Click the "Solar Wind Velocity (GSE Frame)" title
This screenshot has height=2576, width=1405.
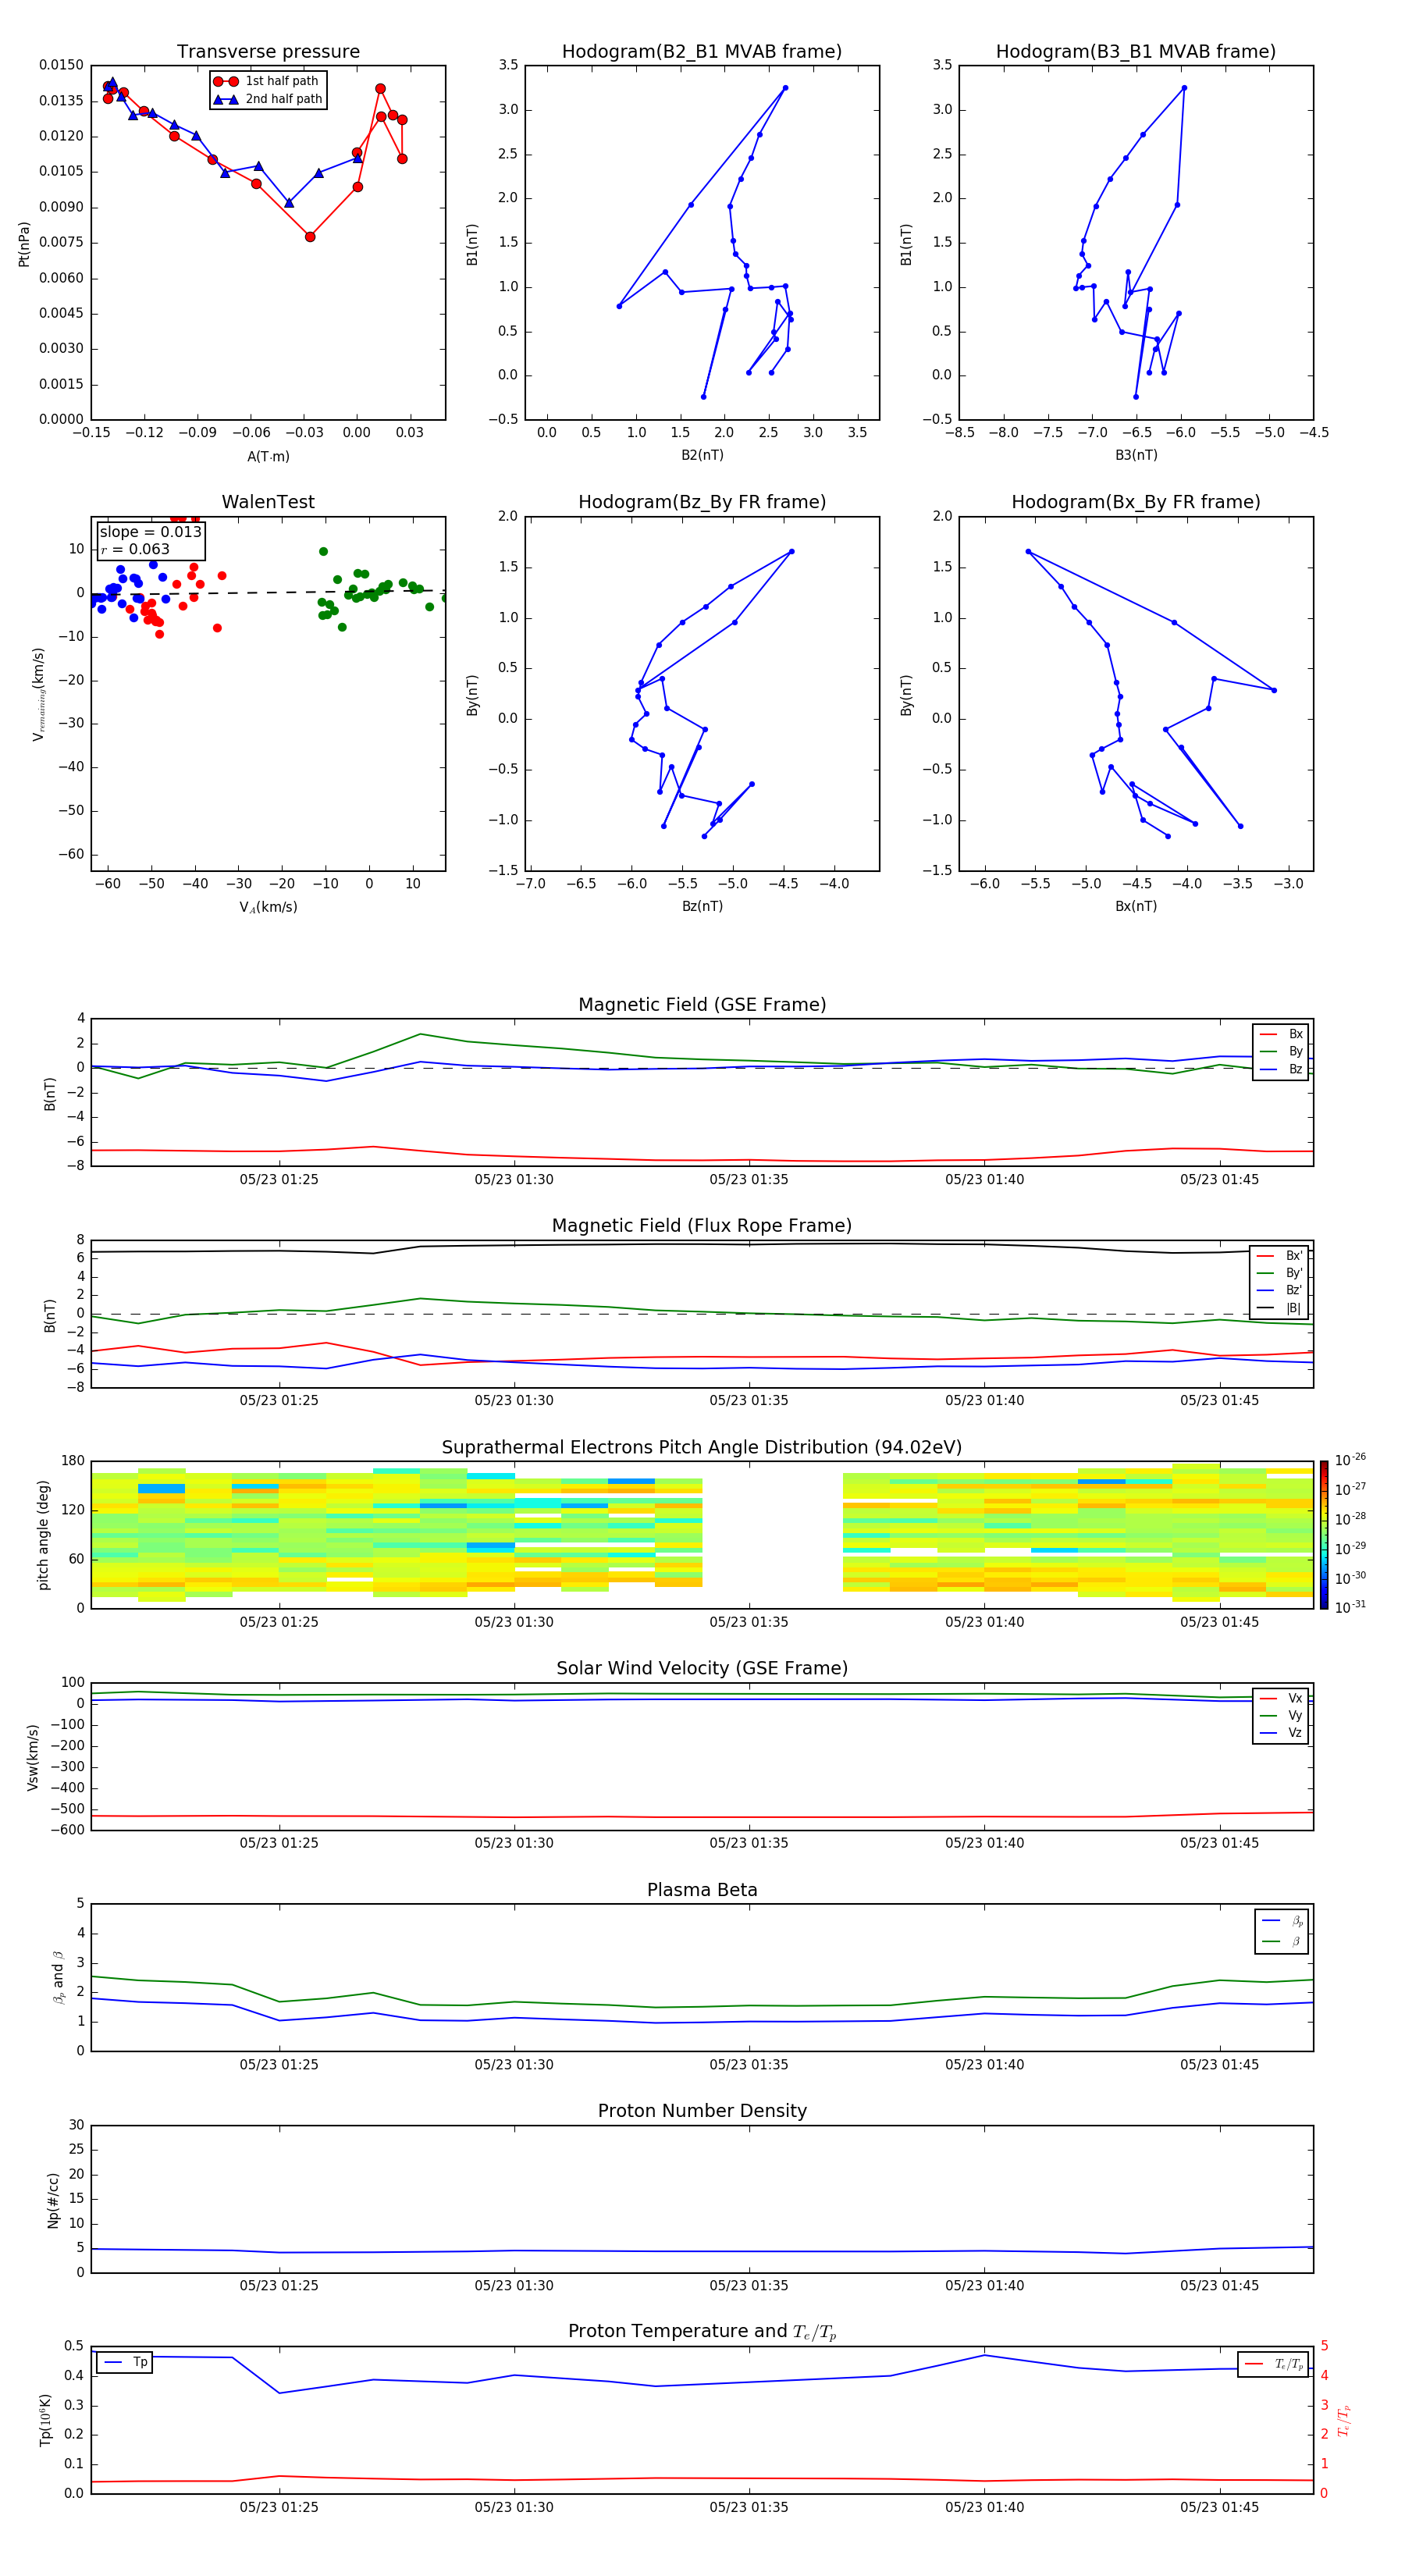click(702, 1668)
